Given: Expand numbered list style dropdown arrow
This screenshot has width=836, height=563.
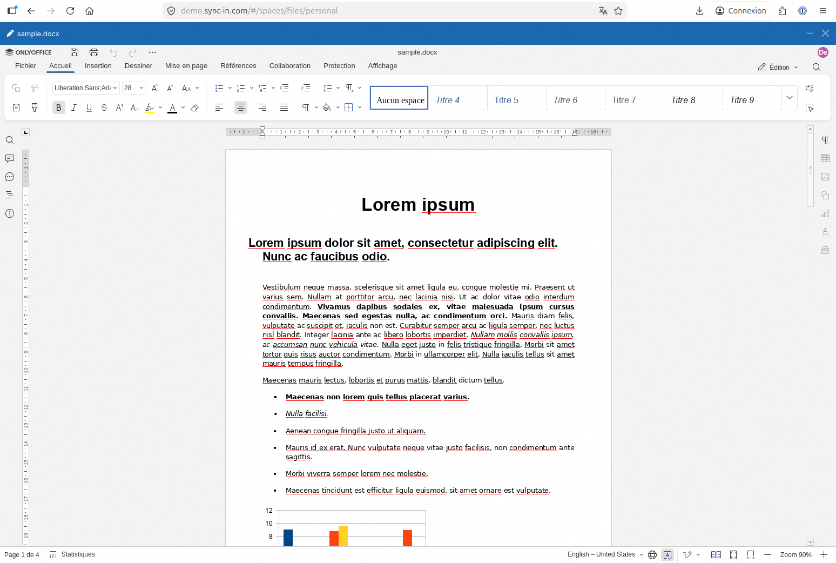Looking at the screenshot, I should [x=252, y=88].
